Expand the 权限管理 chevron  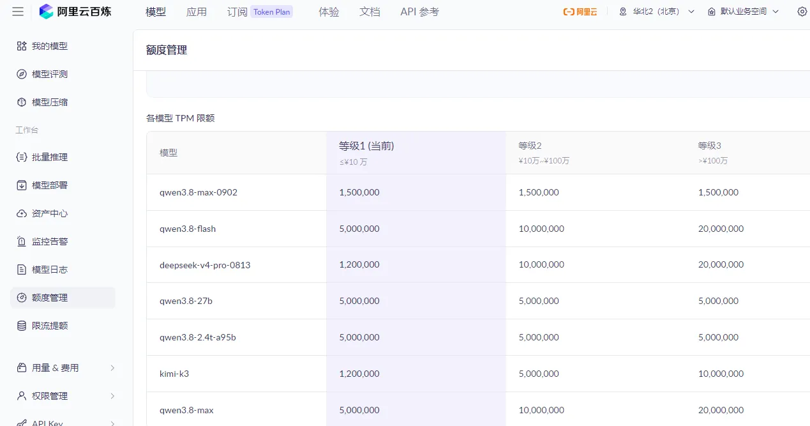pyautogui.click(x=112, y=396)
